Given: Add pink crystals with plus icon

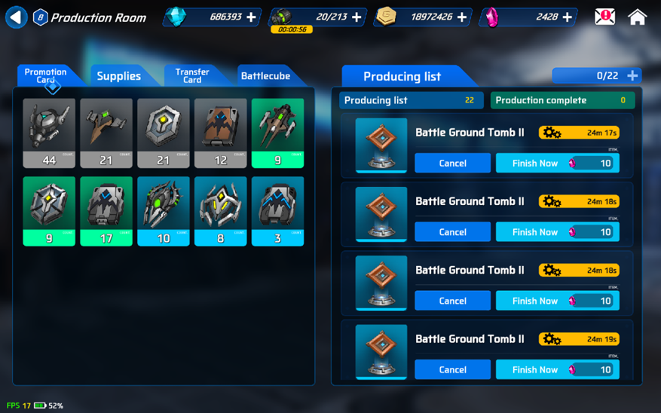Looking at the screenshot, I should click(x=568, y=17).
